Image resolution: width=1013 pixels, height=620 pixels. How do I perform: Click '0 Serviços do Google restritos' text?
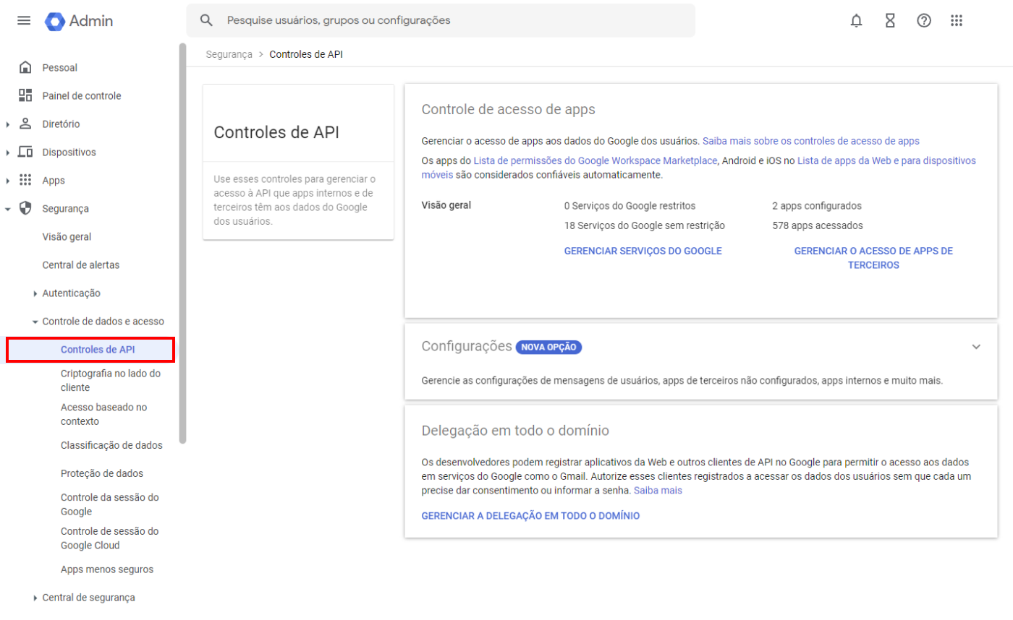point(630,206)
